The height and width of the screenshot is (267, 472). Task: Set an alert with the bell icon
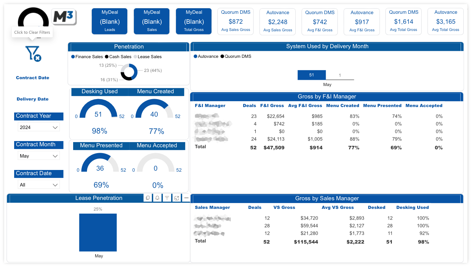tap(157, 198)
